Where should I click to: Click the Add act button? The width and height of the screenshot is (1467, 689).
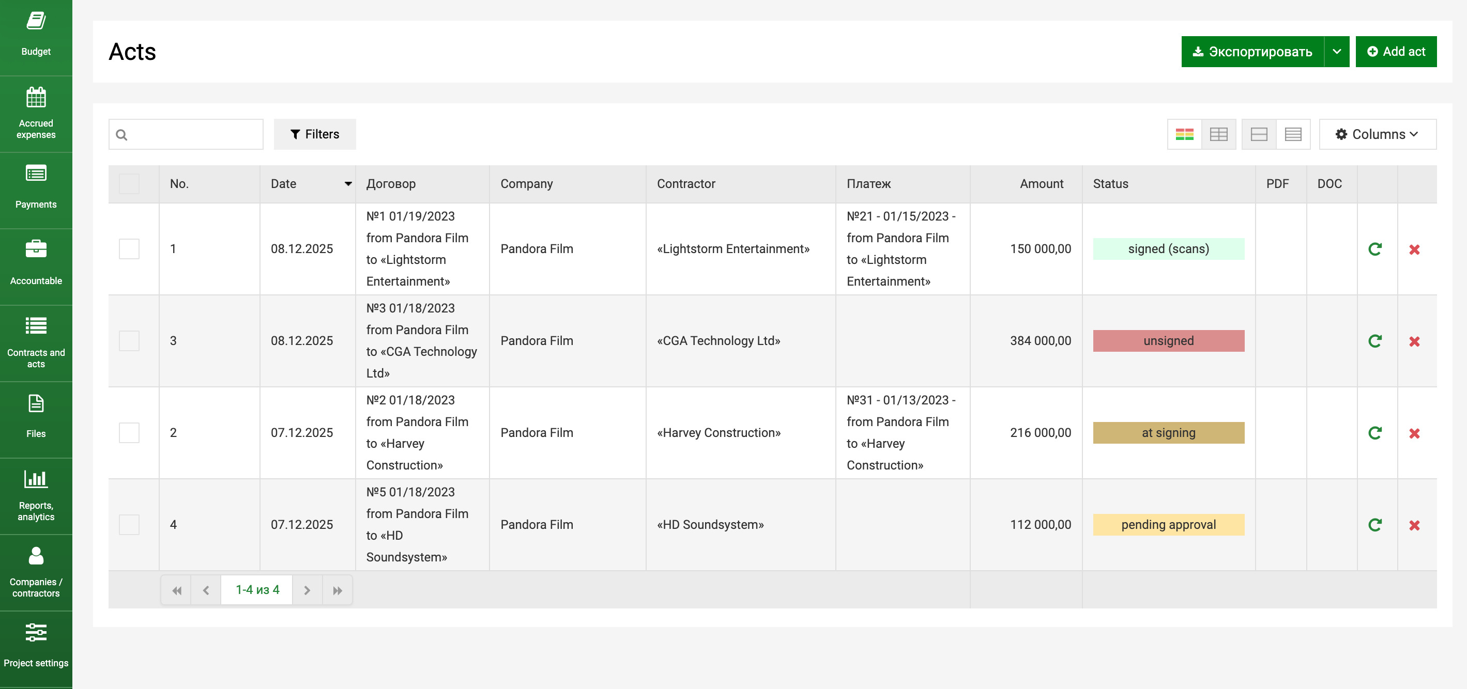click(1395, 52)
